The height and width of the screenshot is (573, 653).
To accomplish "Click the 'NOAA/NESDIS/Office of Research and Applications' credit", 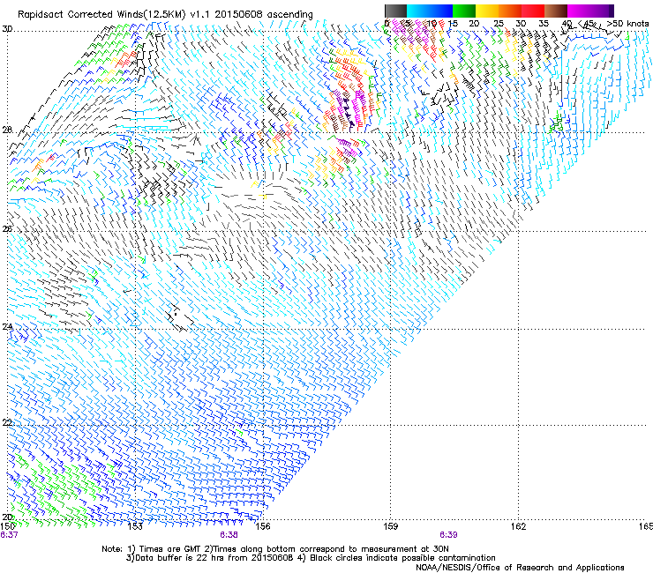I will click(x=520, y=568).
